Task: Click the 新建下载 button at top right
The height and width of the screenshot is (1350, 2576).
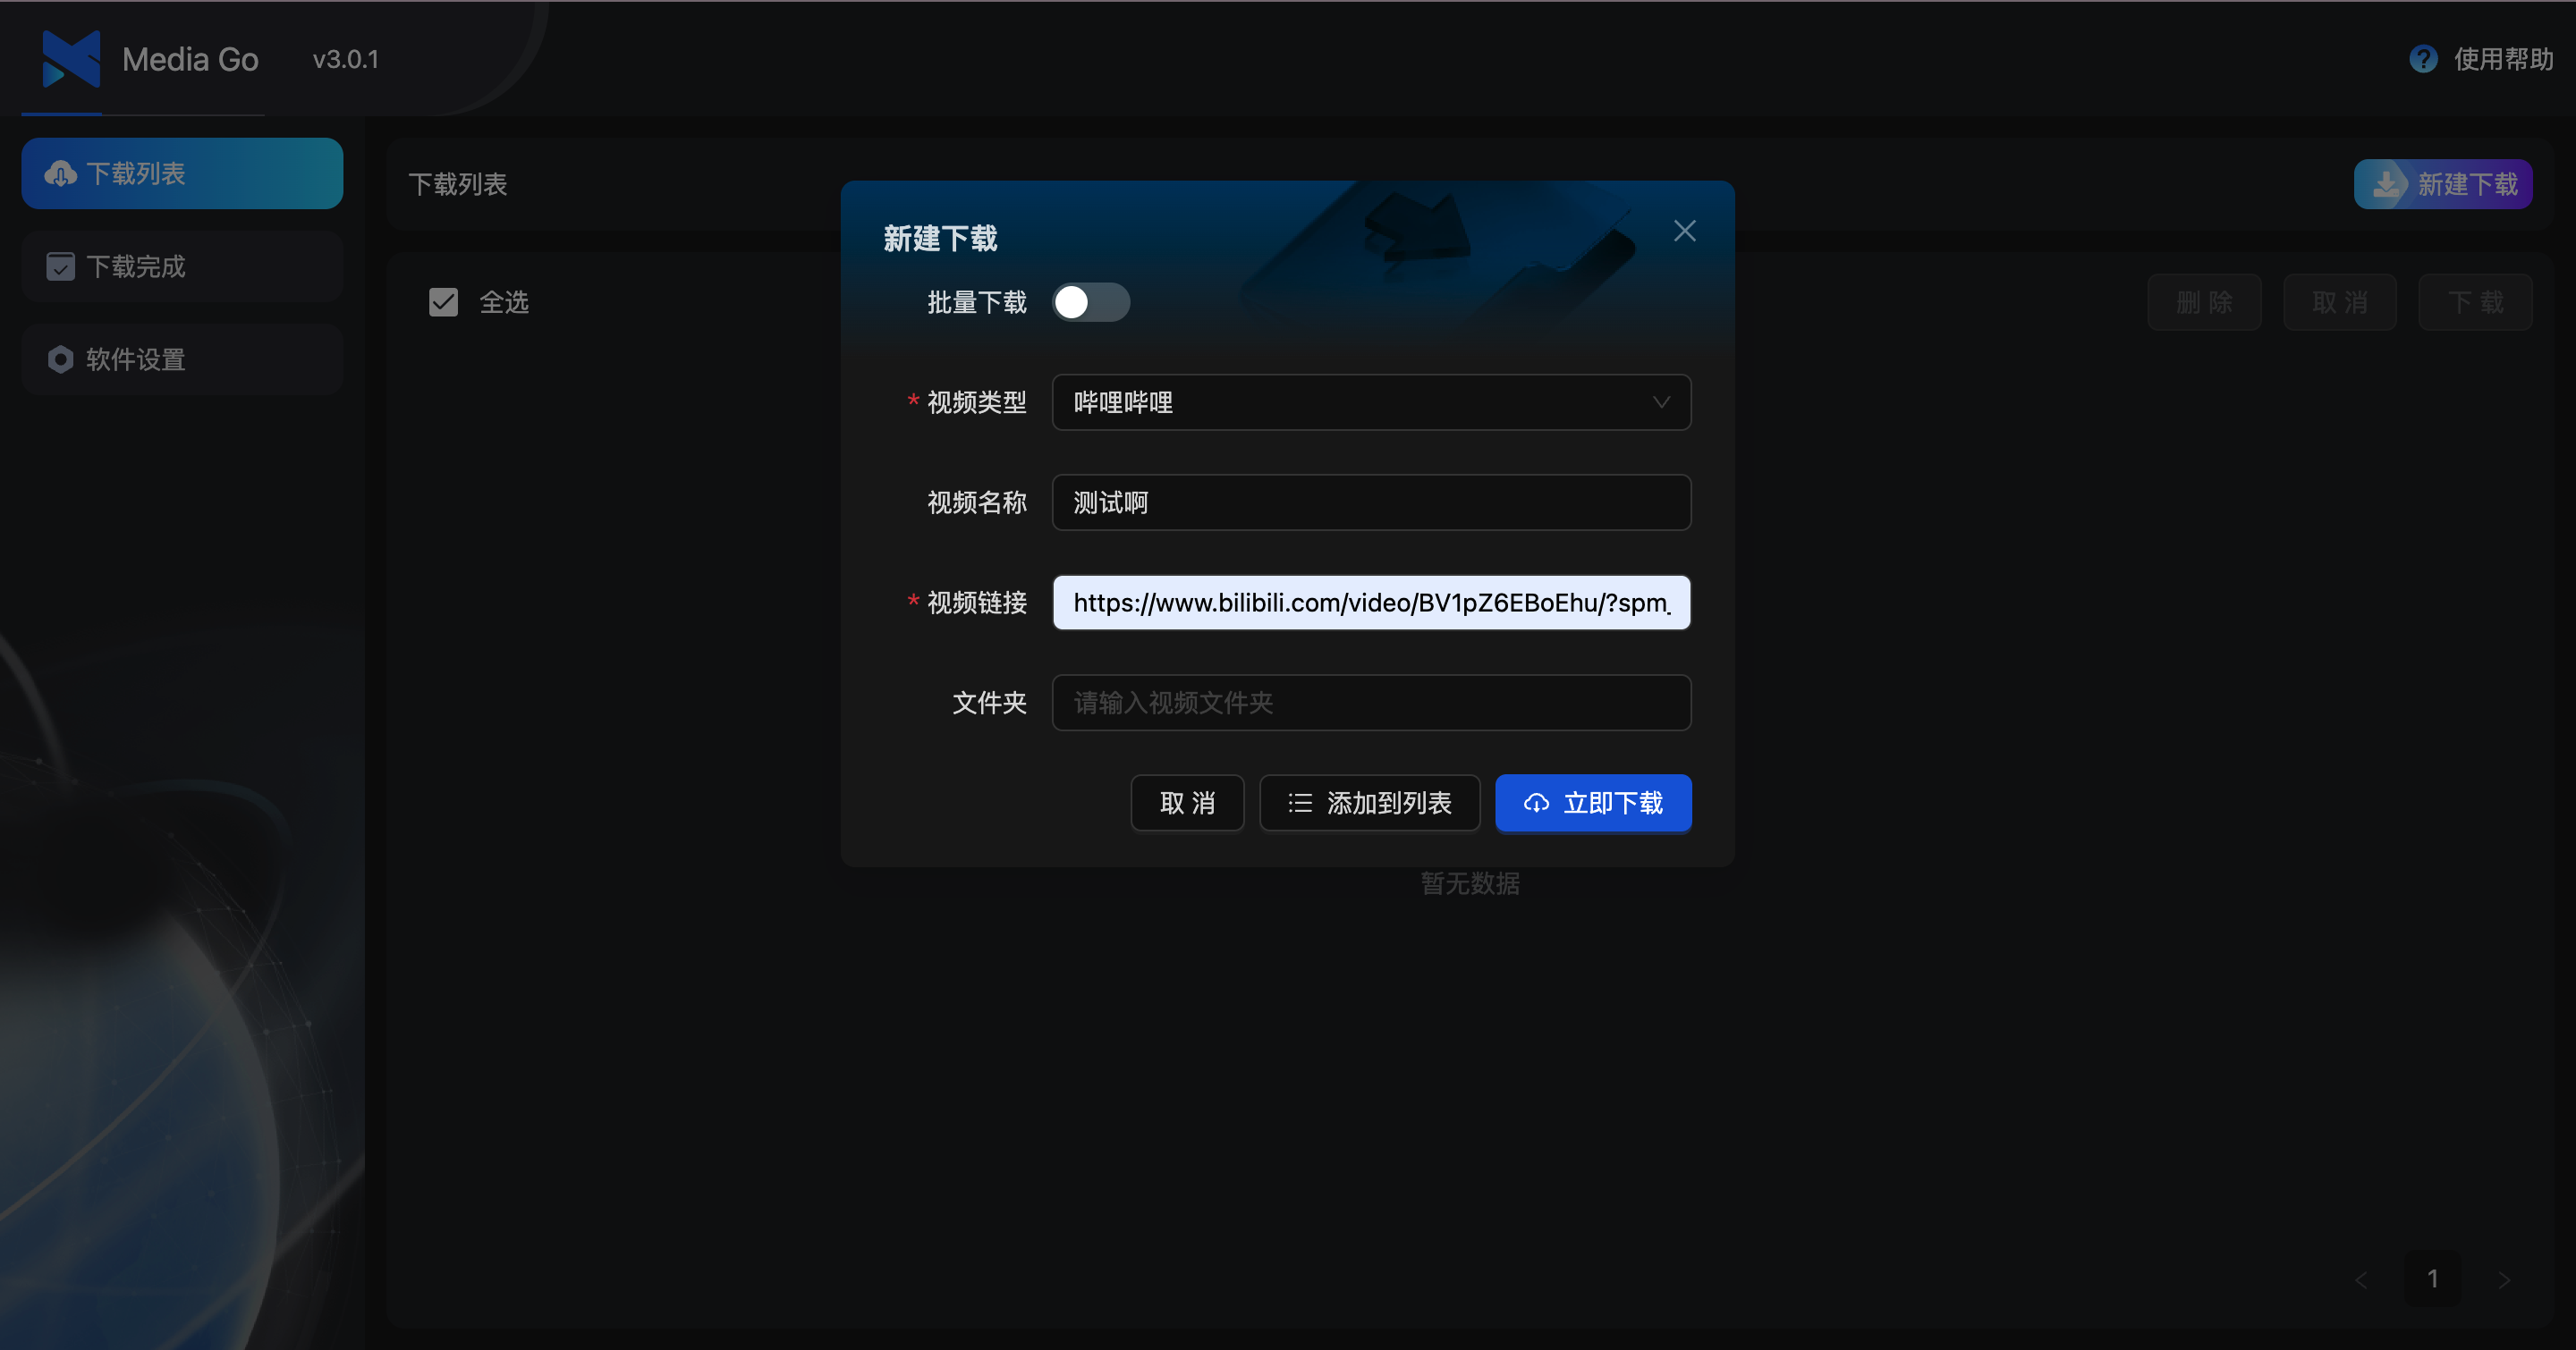Action: pyautogui.click(x=2442, y=184)
